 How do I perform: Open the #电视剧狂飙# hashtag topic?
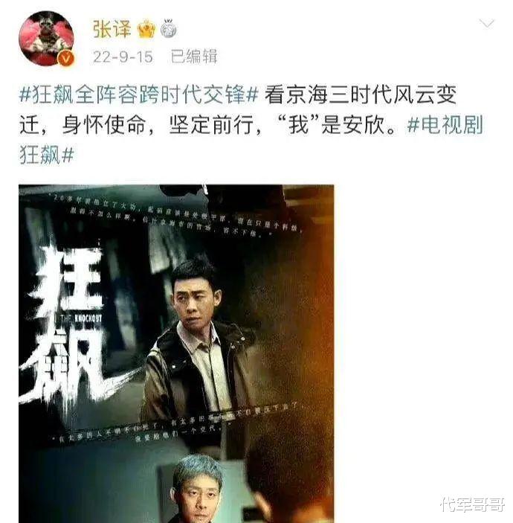pyautogui.click(x=251, y=140)
